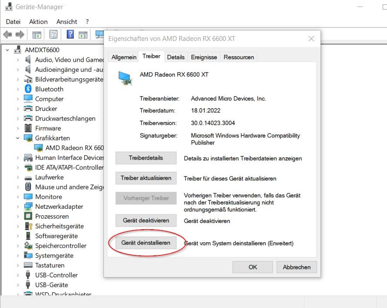Open the Aktion menu

[38, 22]
